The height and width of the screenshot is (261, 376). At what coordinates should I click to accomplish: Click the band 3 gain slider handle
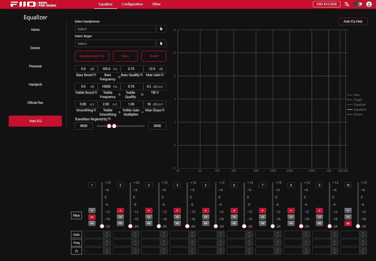(x=159, y=226)
